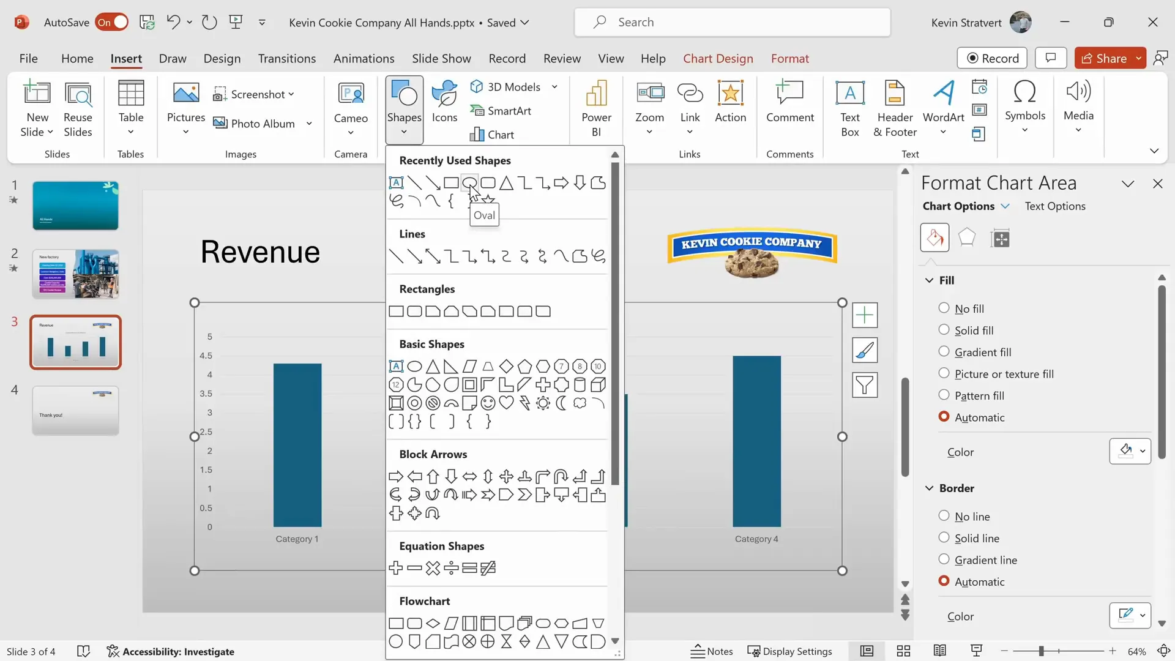Select Solid fill radio option
This screenshot has height=661, width=1175.
click(x=944, y=330)
